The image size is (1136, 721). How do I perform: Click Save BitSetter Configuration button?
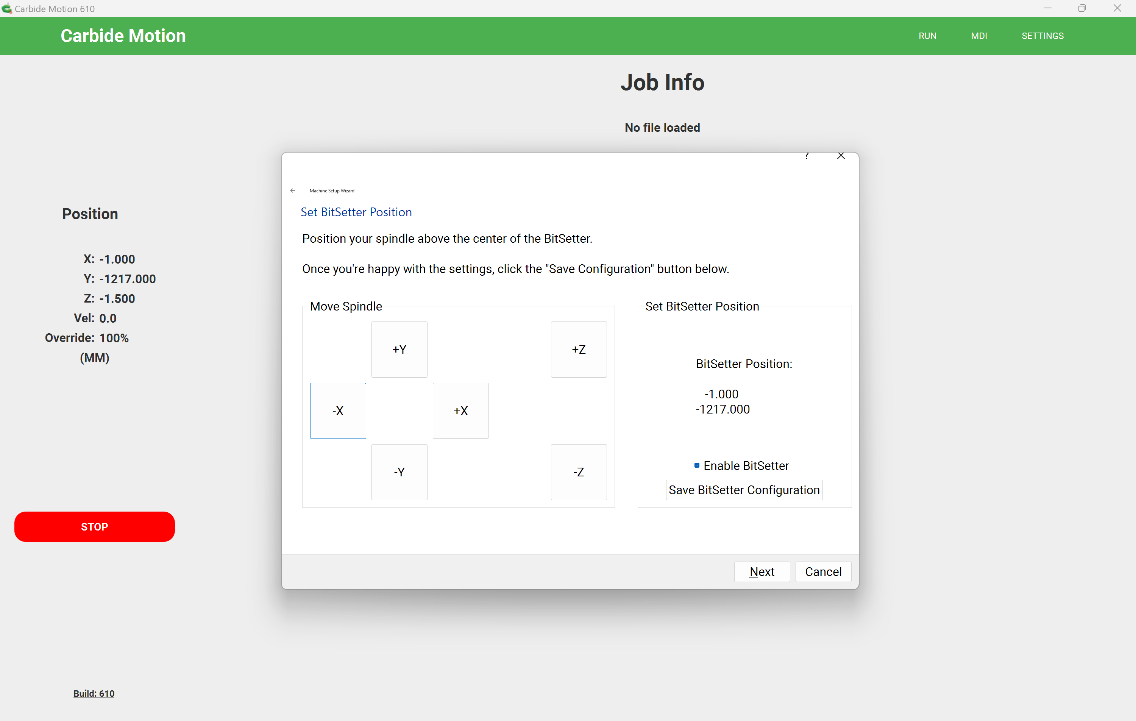tap(744, 490)
